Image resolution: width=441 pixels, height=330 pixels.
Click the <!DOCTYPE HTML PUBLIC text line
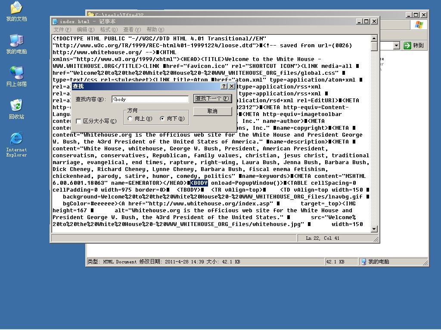[x=159, y=38]
